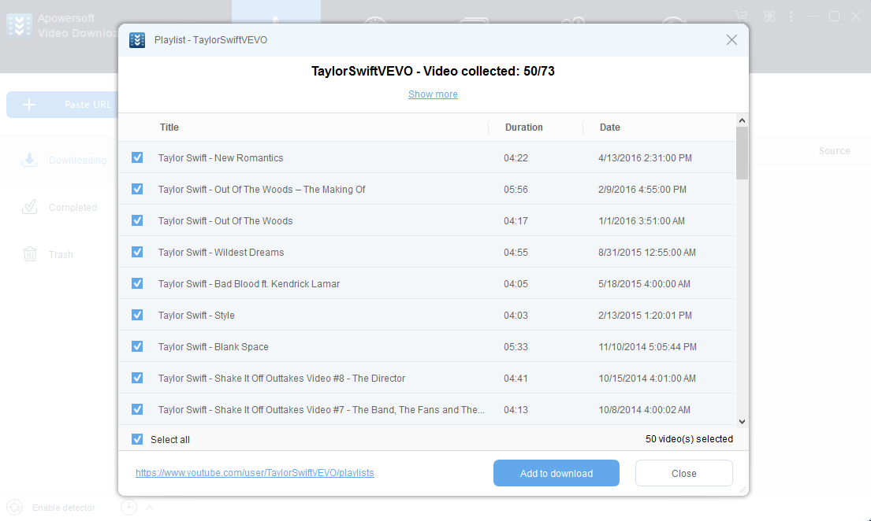Switch to the Completed list
Image resolution: width=871 pixels, height=521 pixels.
click(x=59, y=208)
